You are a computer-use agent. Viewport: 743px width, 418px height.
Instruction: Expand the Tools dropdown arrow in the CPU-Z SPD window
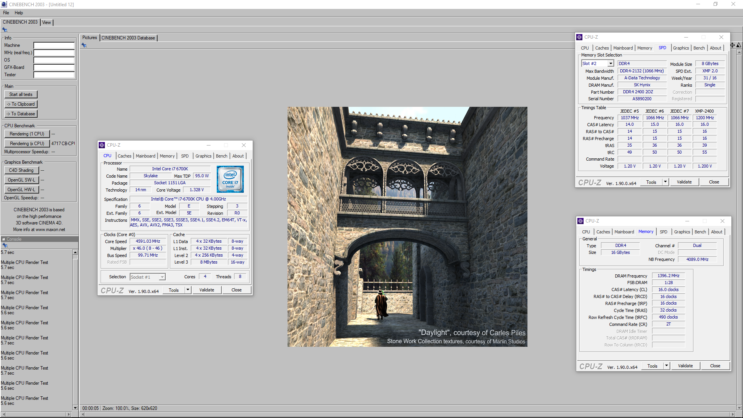coord(665,182)
